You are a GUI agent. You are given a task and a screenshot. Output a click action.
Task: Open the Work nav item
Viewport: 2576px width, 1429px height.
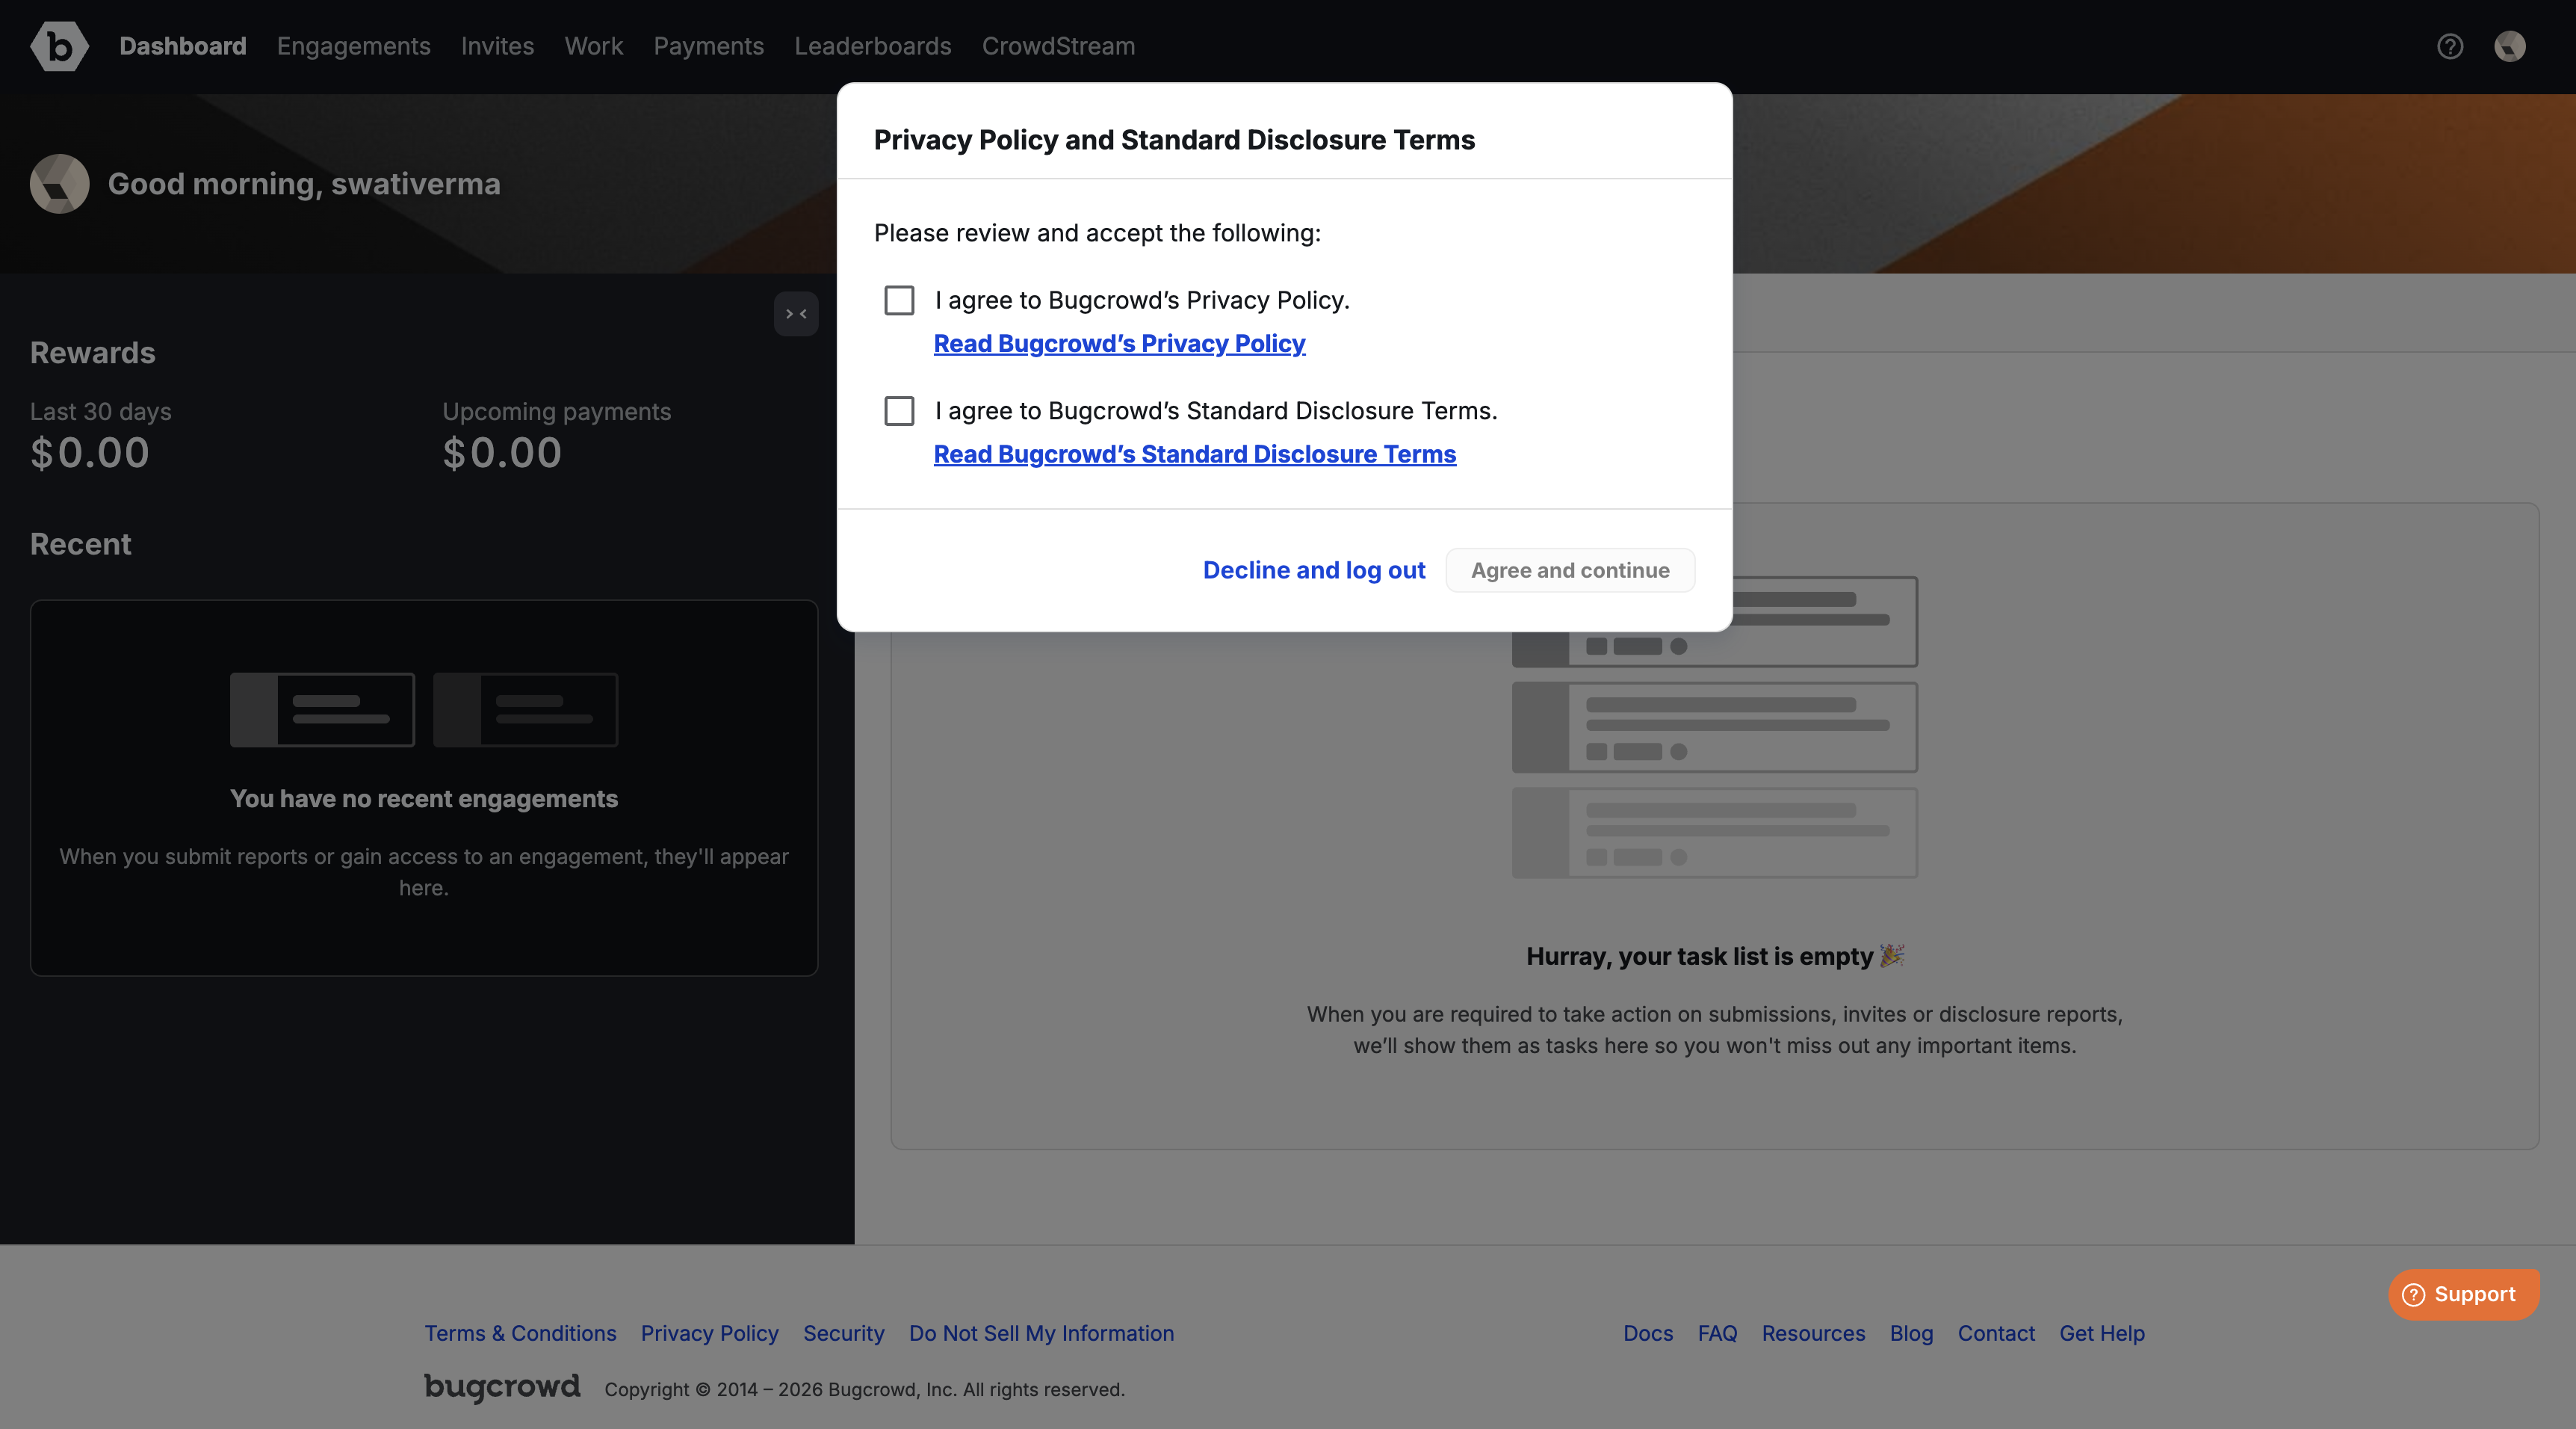593,46
